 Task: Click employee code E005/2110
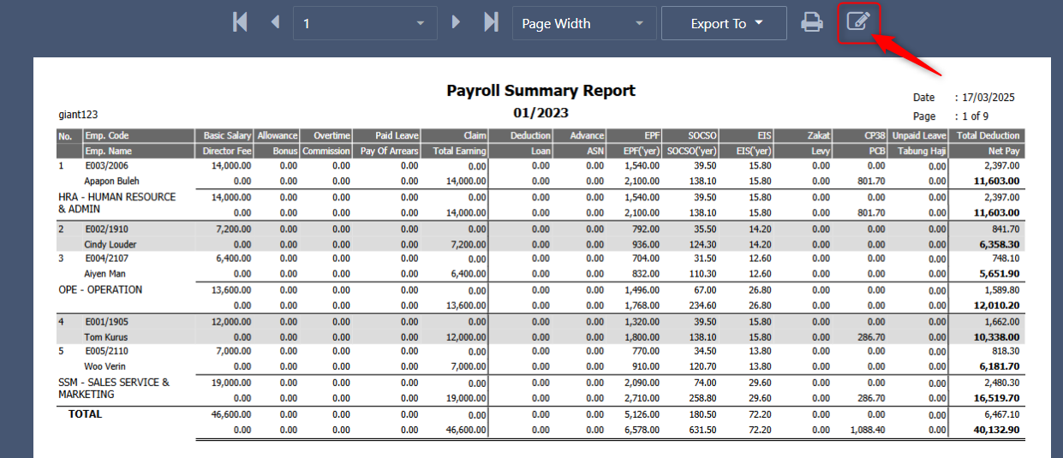[x=107, y=351]
